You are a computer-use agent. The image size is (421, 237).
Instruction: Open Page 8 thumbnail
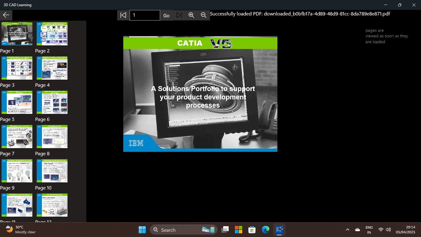tap(52, 136)
